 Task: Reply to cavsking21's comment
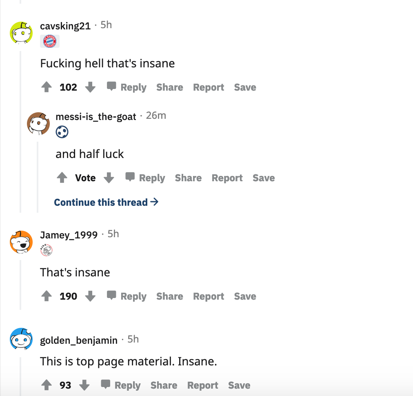point(127,87)
